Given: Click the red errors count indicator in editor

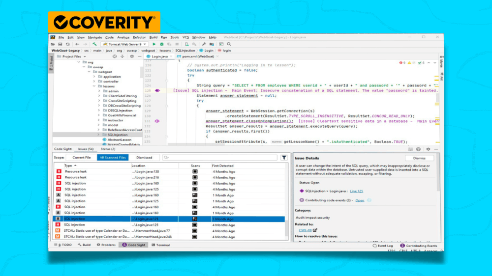Looking at the screenshot, I should [402, 63].
